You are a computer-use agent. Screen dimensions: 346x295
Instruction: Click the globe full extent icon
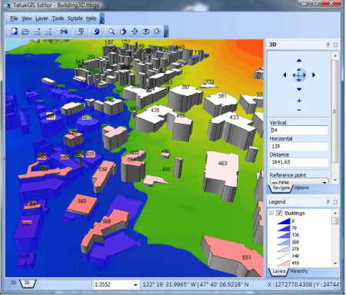tap(96, 31)
